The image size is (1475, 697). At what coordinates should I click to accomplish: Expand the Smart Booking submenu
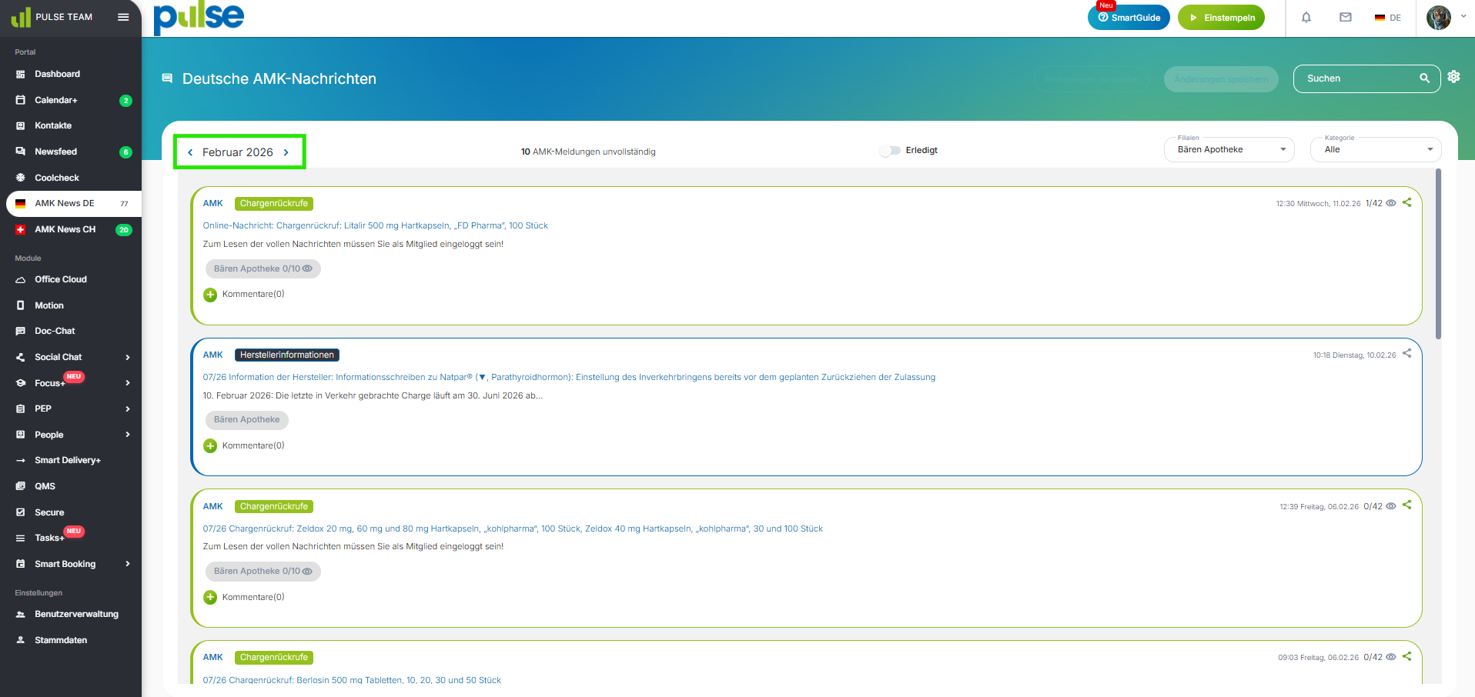(128, 564)
